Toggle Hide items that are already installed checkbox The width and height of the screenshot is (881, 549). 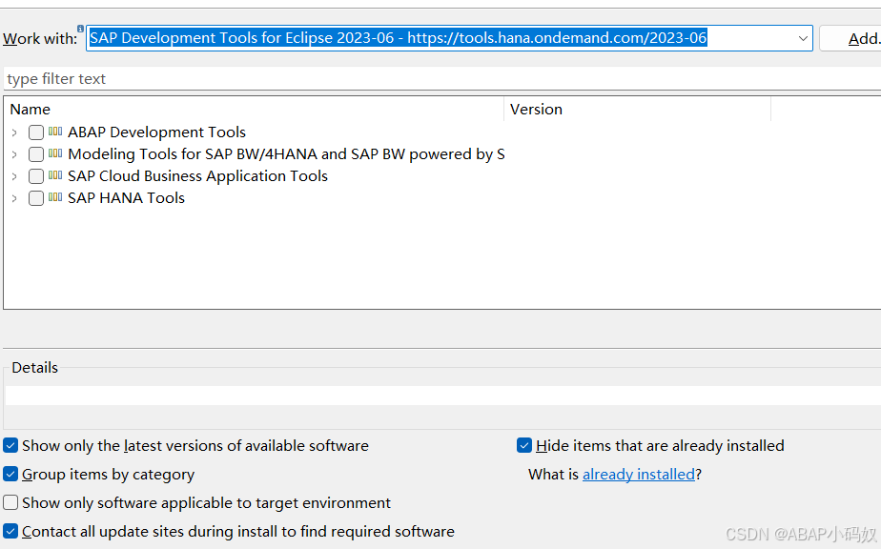tap(524, 446)
